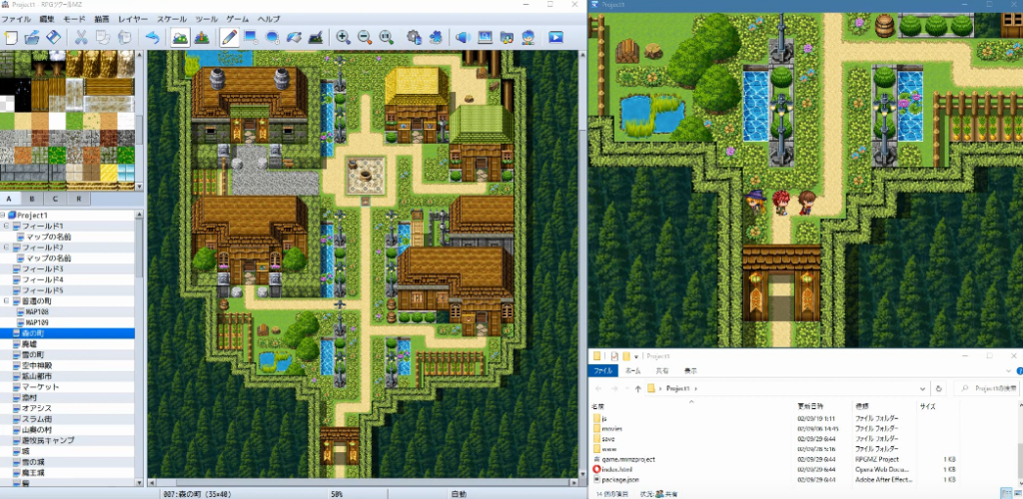Switch to Event edit mode
The height and width of the screenshot is (499, 1023).
(x=202, y=38)
